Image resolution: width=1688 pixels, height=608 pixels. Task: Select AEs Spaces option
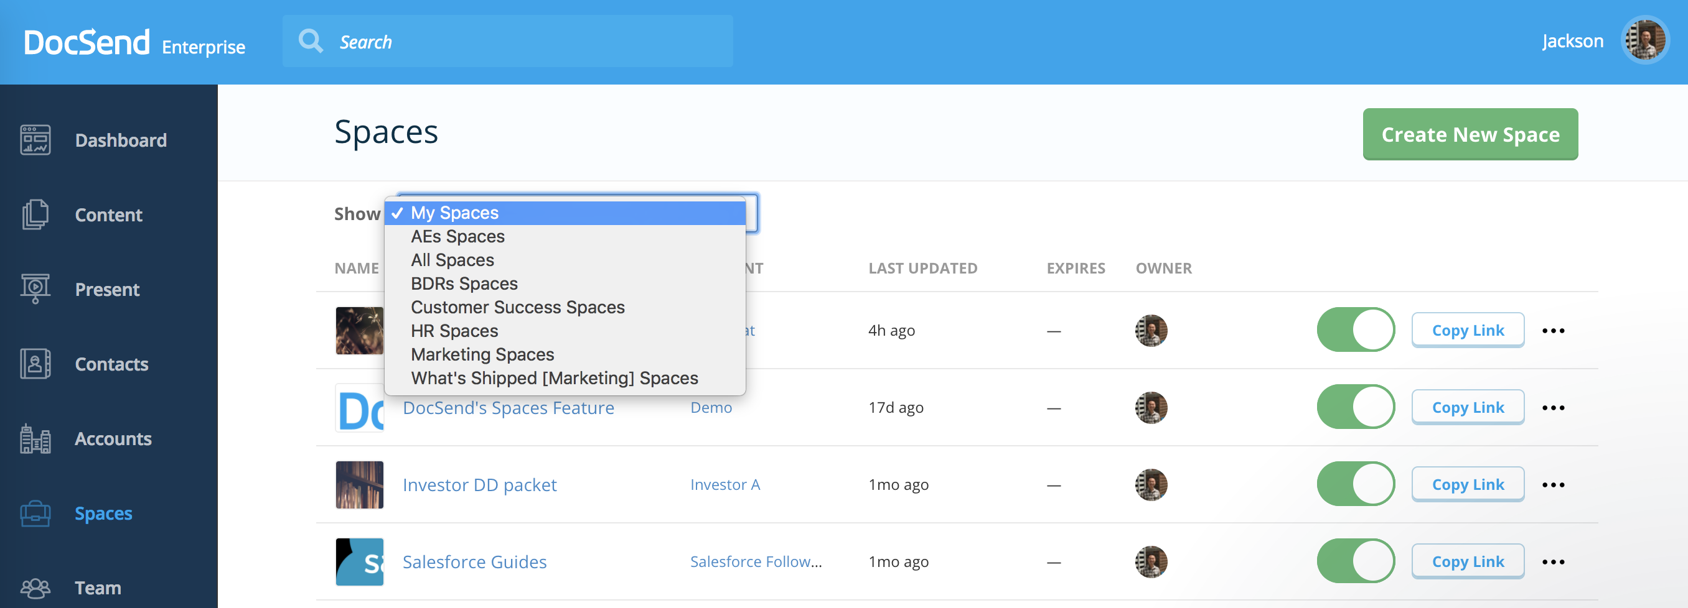[x=565, y=236]
